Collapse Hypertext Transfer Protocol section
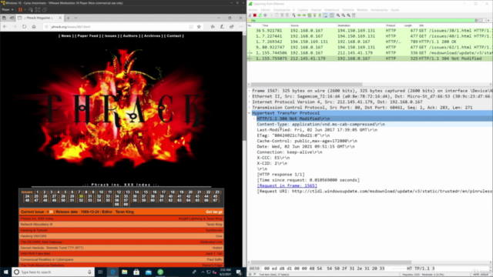This screenshot has width=493, height=277. click(x=250, y=113)
